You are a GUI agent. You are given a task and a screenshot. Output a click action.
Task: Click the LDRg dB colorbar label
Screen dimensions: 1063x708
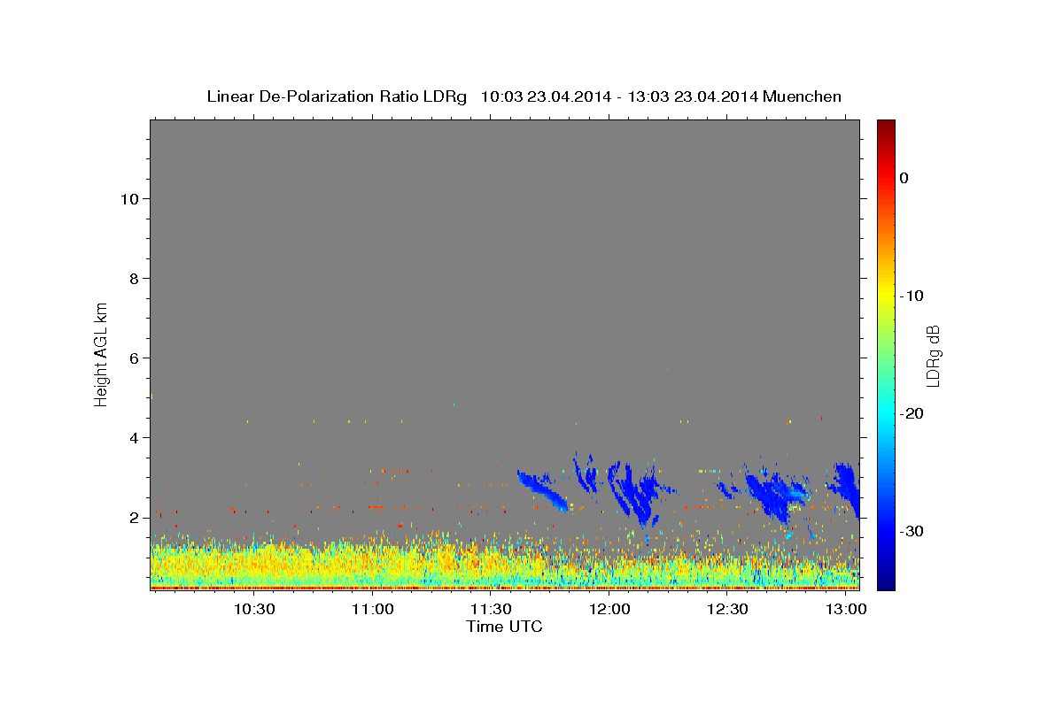tap(933, 355)
